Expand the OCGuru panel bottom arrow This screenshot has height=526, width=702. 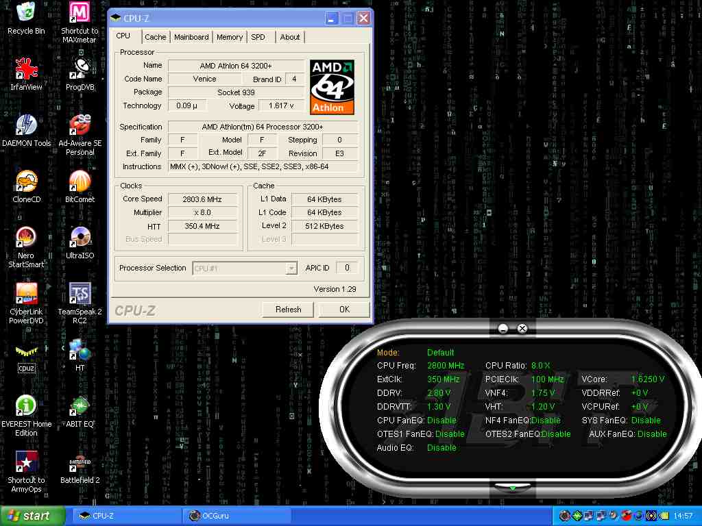(512, 488)
